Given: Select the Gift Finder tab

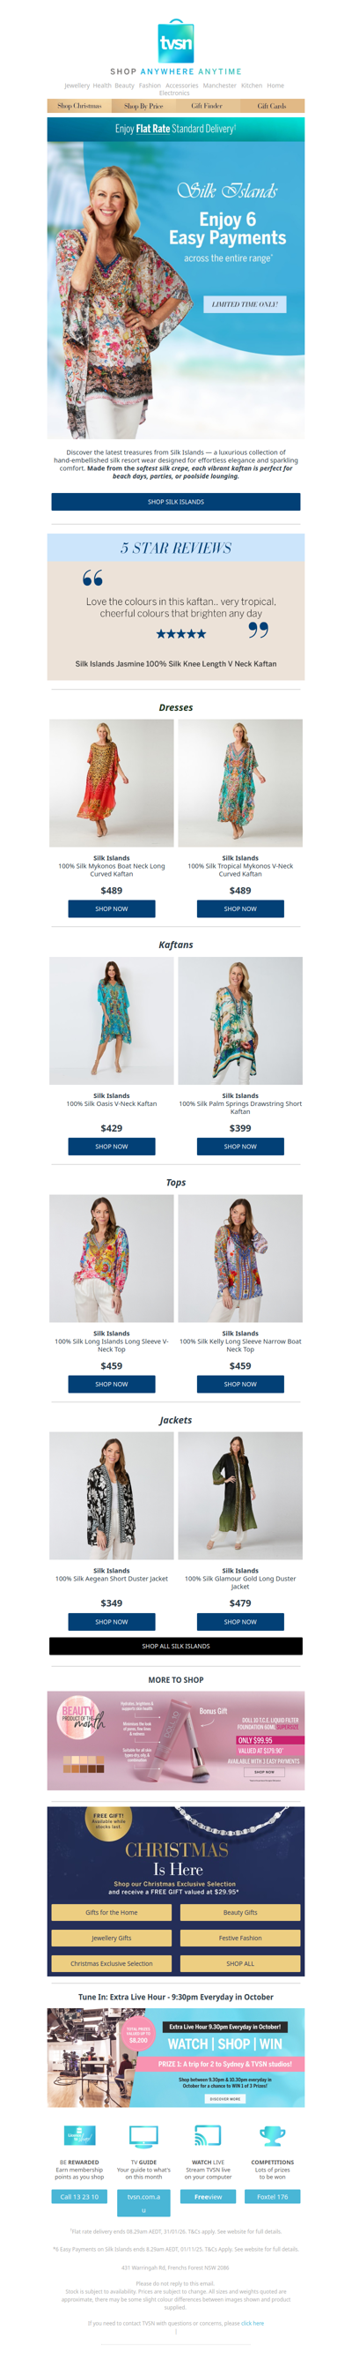Looking at the screenshot, I should (x=208, y=106).
